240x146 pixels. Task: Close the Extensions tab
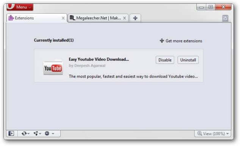click(x=63, y=18)
